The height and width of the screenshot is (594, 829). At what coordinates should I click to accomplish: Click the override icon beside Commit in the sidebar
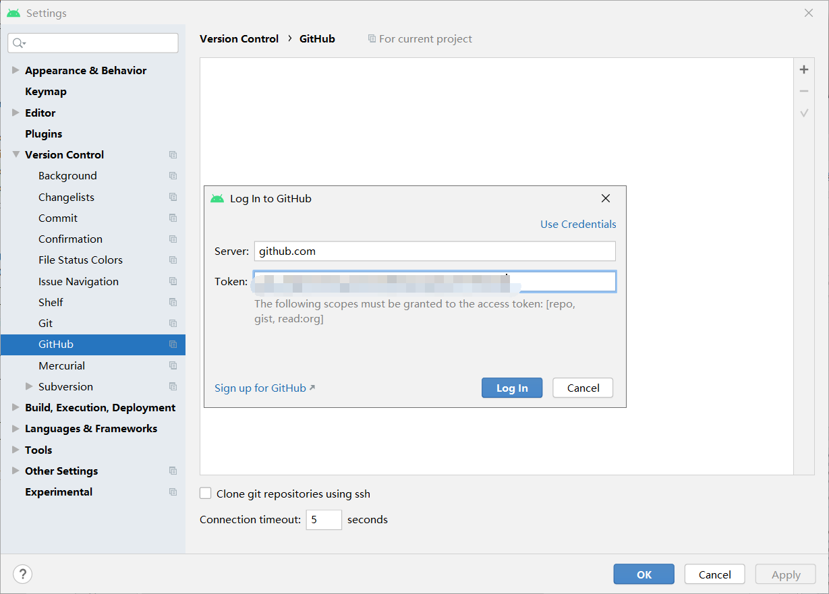click(x=173, y=218)
